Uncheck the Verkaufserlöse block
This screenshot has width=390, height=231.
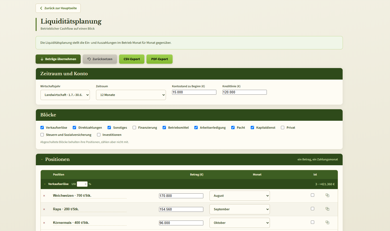42,128
